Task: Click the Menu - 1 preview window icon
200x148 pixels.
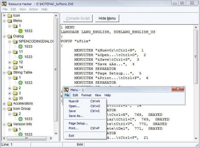Action: [66, 90]
